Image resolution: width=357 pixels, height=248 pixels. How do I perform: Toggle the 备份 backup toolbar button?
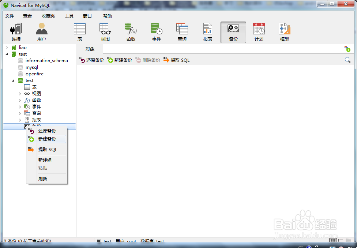(233, 32)
